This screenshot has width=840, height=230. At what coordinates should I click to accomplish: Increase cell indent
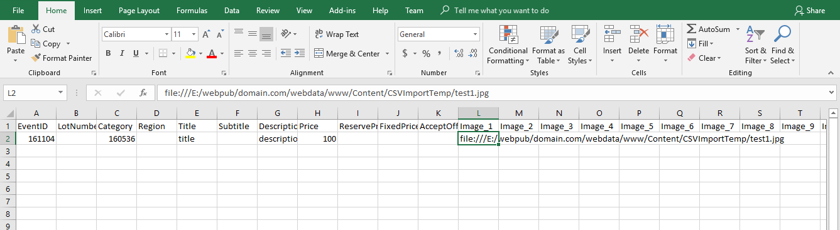pos(300,53)
